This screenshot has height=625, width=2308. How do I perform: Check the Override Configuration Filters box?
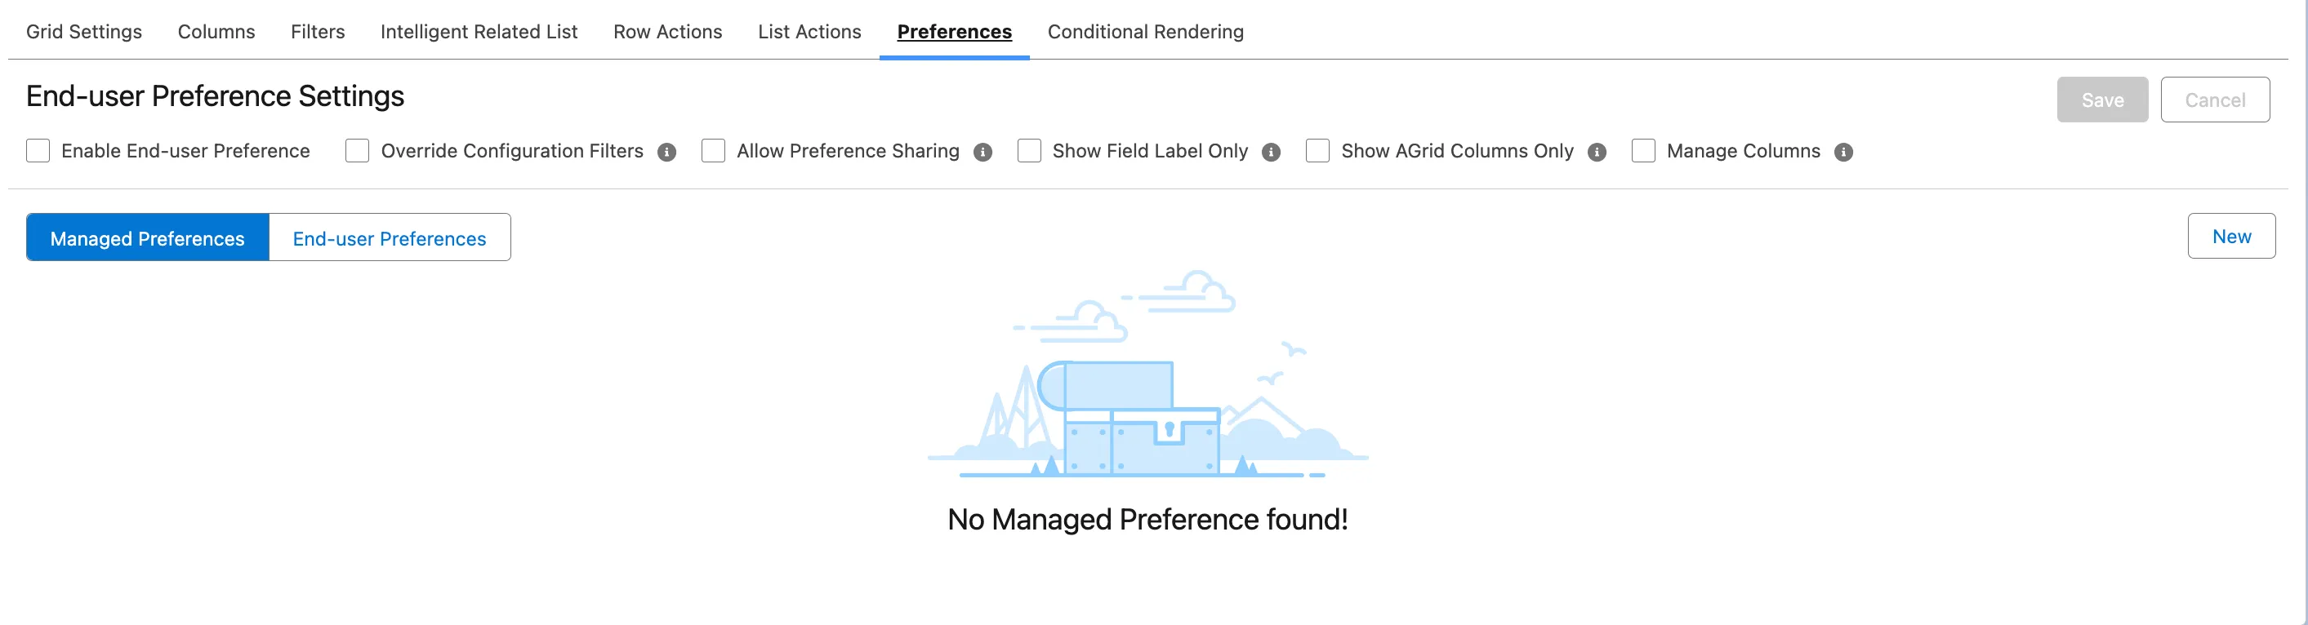357,151
